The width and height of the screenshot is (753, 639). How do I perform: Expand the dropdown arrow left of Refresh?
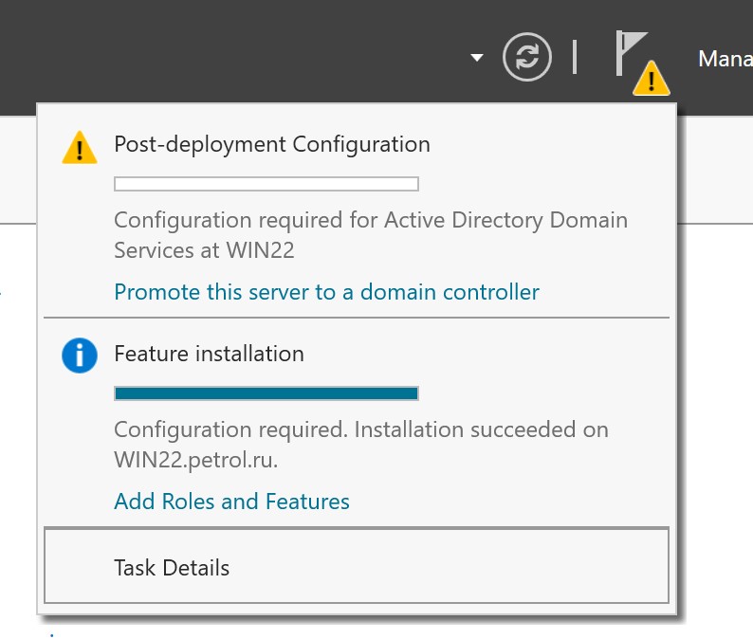click(477, 58)
